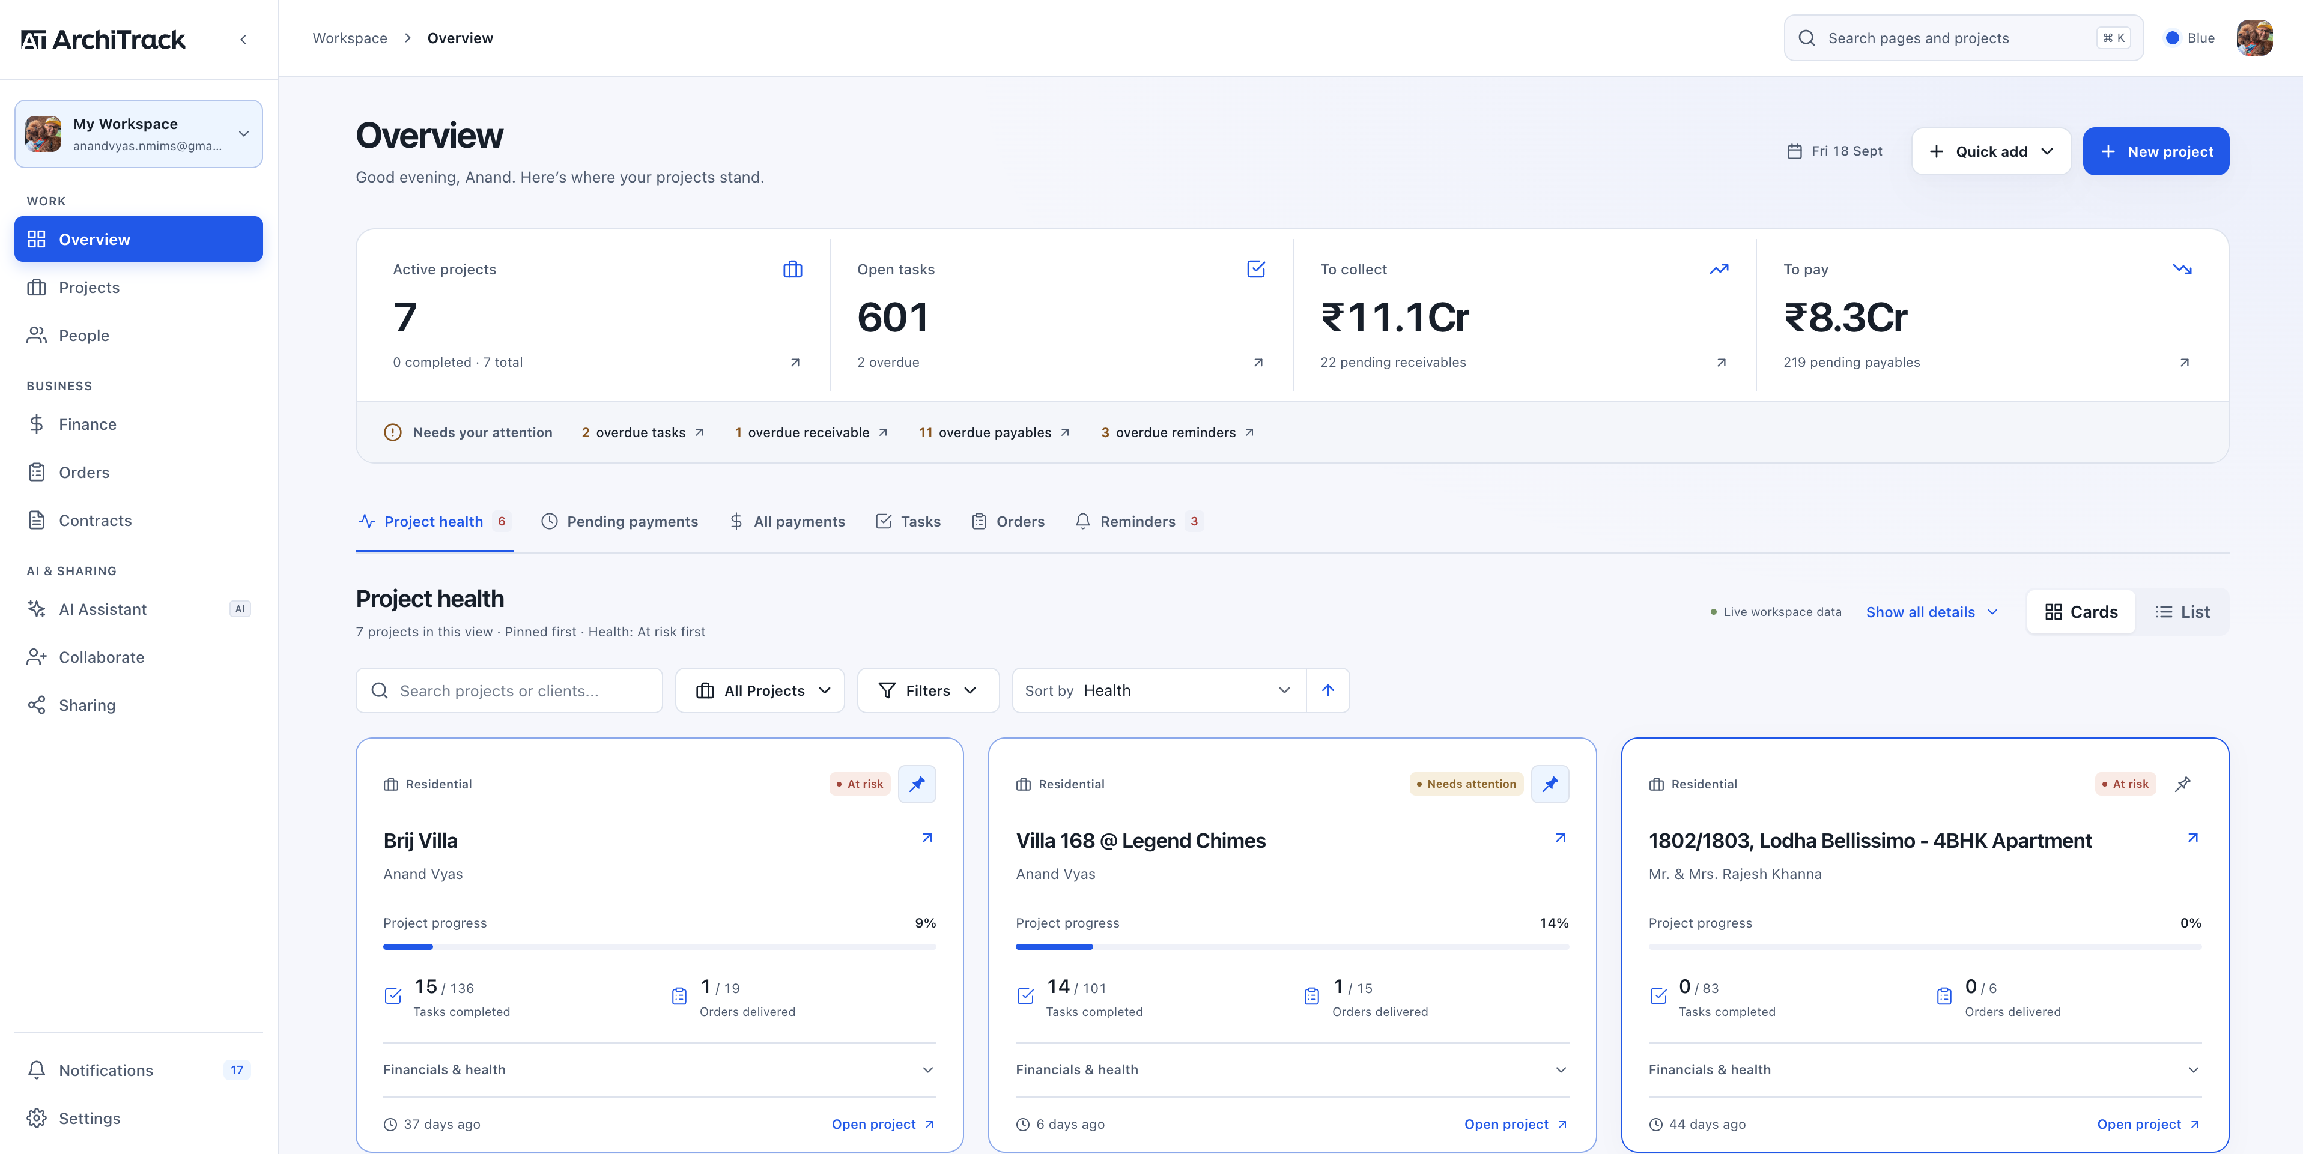
Task: Switch to the Pending payments tab
Action: coord(619,521)
